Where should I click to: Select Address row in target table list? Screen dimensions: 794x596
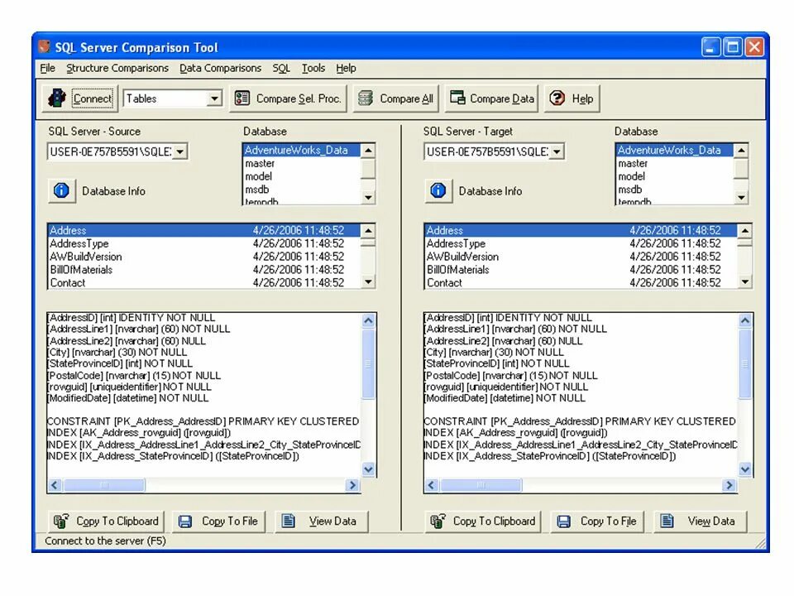coord(581,230)
